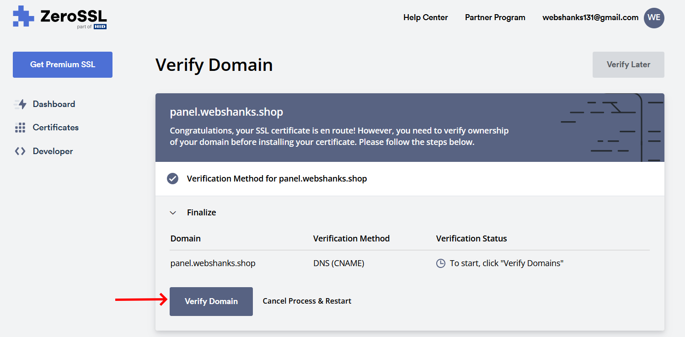Image resolution: width=685 pixels, height=337 pixels.
Task: Open the Partner Program link
Action: click(x=495, y=17)
